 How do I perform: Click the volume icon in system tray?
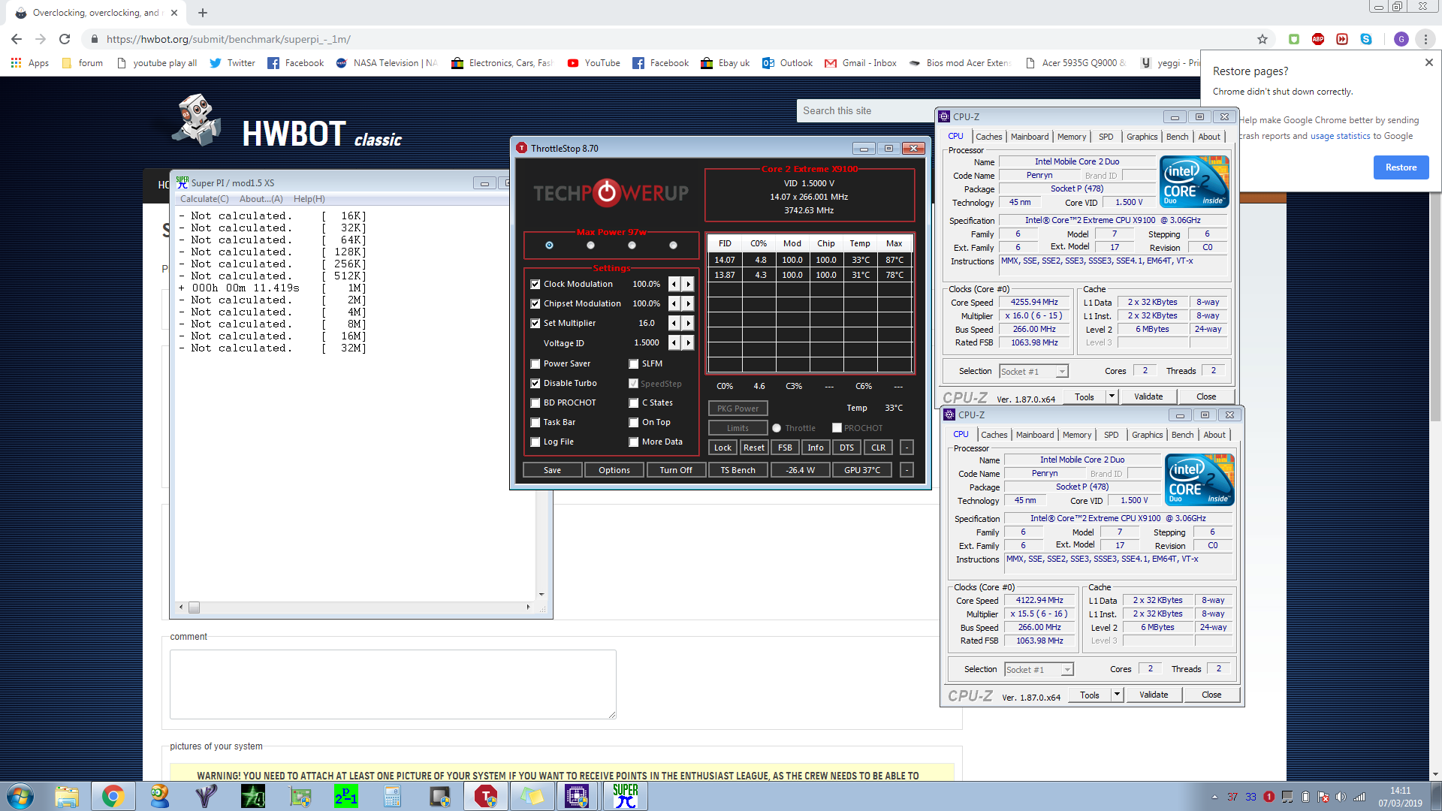click(1341, 797)
